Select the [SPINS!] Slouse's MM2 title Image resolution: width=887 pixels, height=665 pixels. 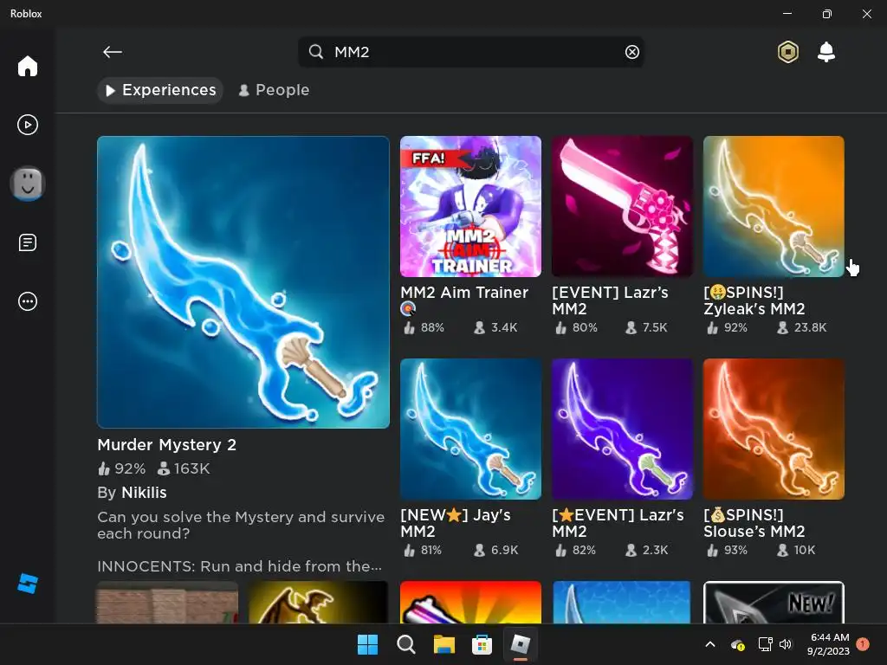(x=754, y=523)
